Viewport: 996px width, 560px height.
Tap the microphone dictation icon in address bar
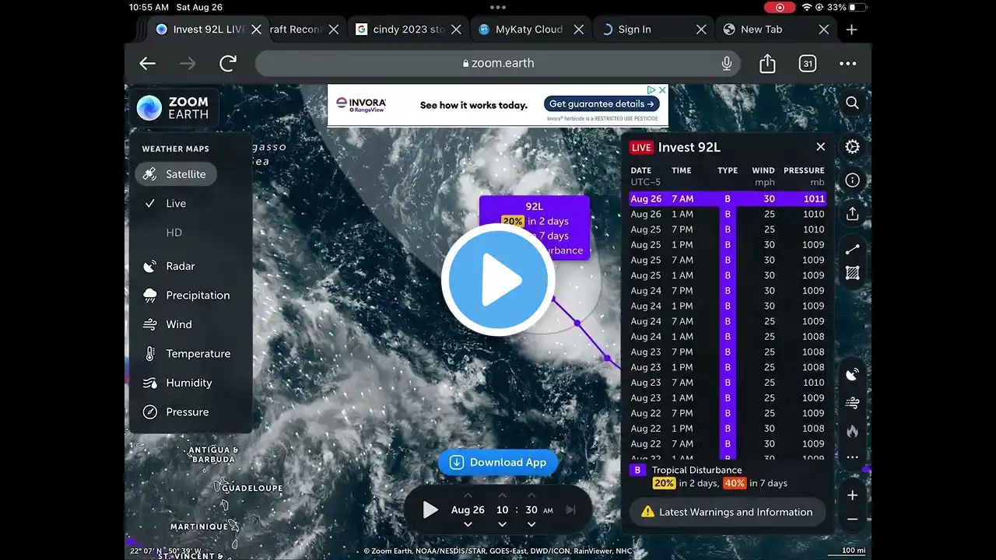click(x=727, y=64)
